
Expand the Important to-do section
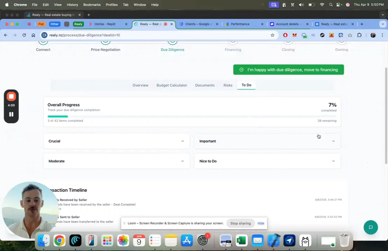pyautogui.click(x=268, y=141)
